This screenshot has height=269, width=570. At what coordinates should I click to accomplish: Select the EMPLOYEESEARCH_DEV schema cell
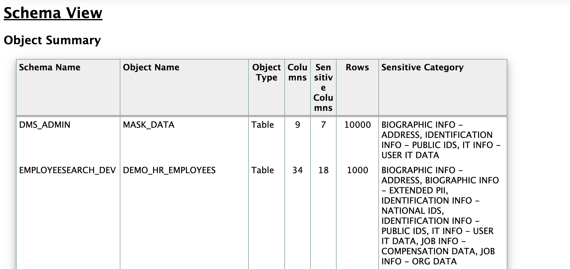click(68, 170)
